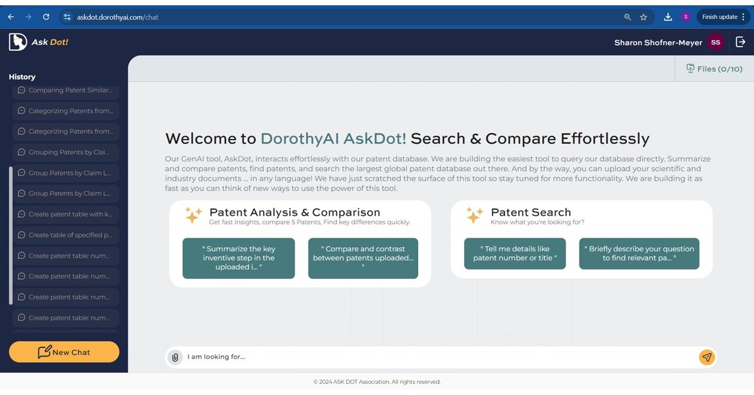Click the History sidebar scrollbar

(x=11, y=236)
